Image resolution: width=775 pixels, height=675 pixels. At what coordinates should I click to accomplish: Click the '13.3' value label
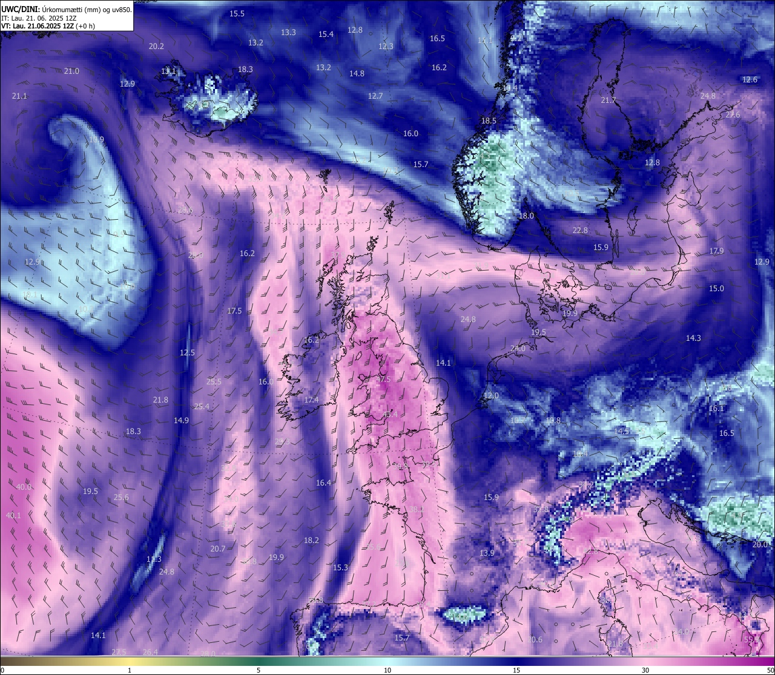pyautogui.click(x=288, y=32)
